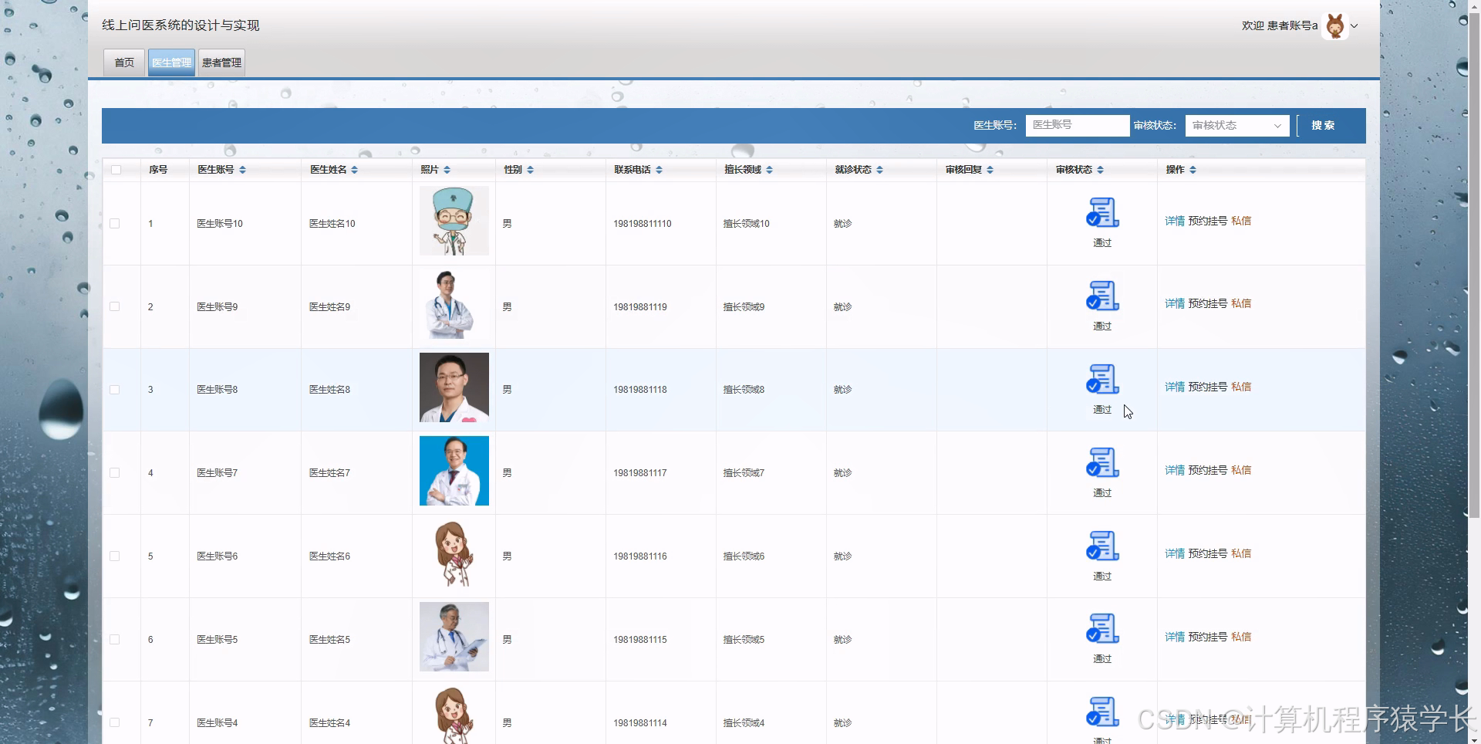Click 预约挂号 for 医生账号6
The width and height of the screenshot is (1481, 744).
click(1208, 553)
